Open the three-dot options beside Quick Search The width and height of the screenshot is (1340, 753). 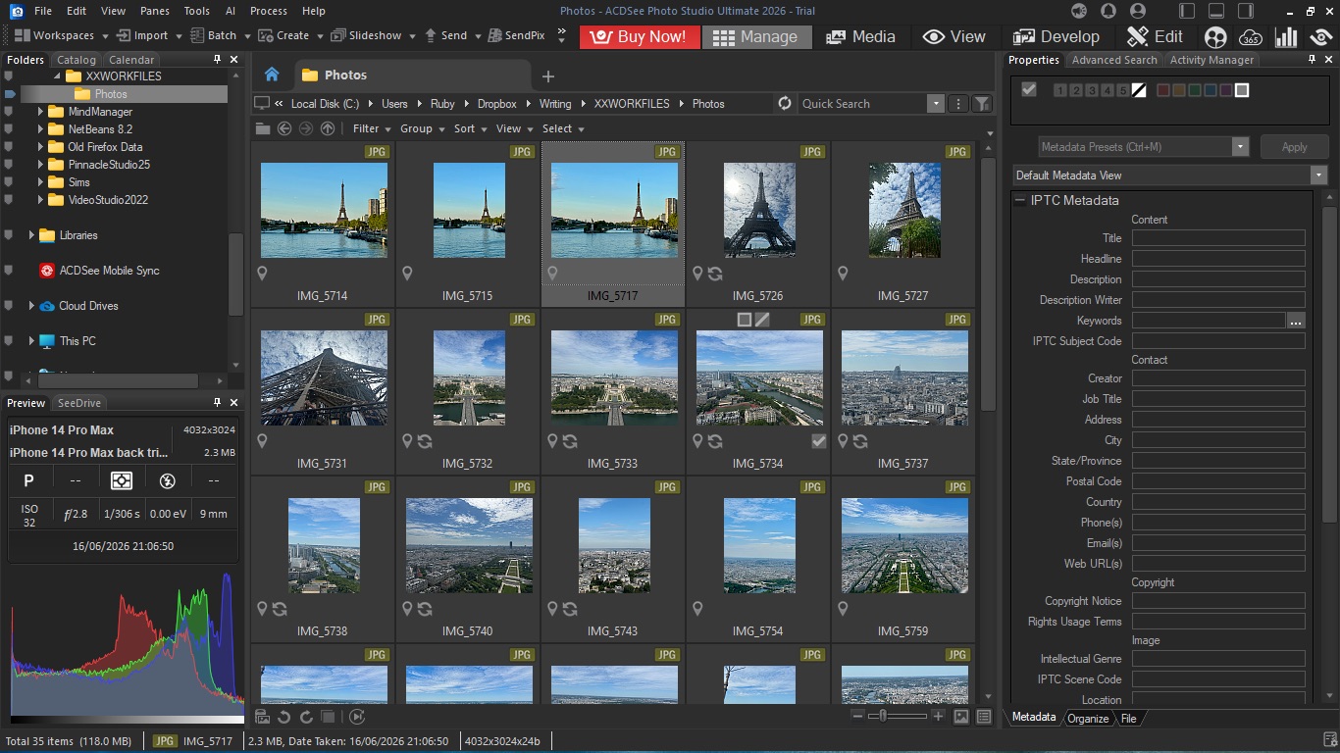[958, 104]
